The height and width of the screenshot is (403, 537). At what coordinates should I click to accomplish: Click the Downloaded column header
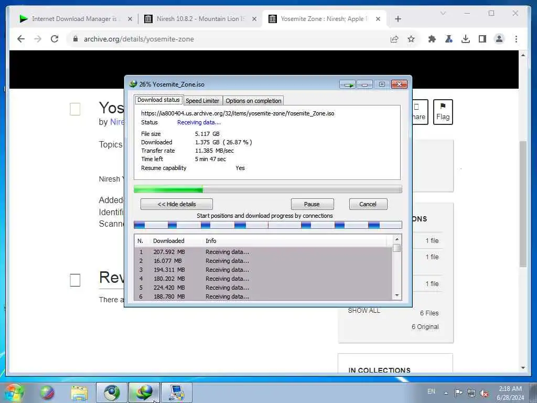pyautogui.click(x=168, y=240)
